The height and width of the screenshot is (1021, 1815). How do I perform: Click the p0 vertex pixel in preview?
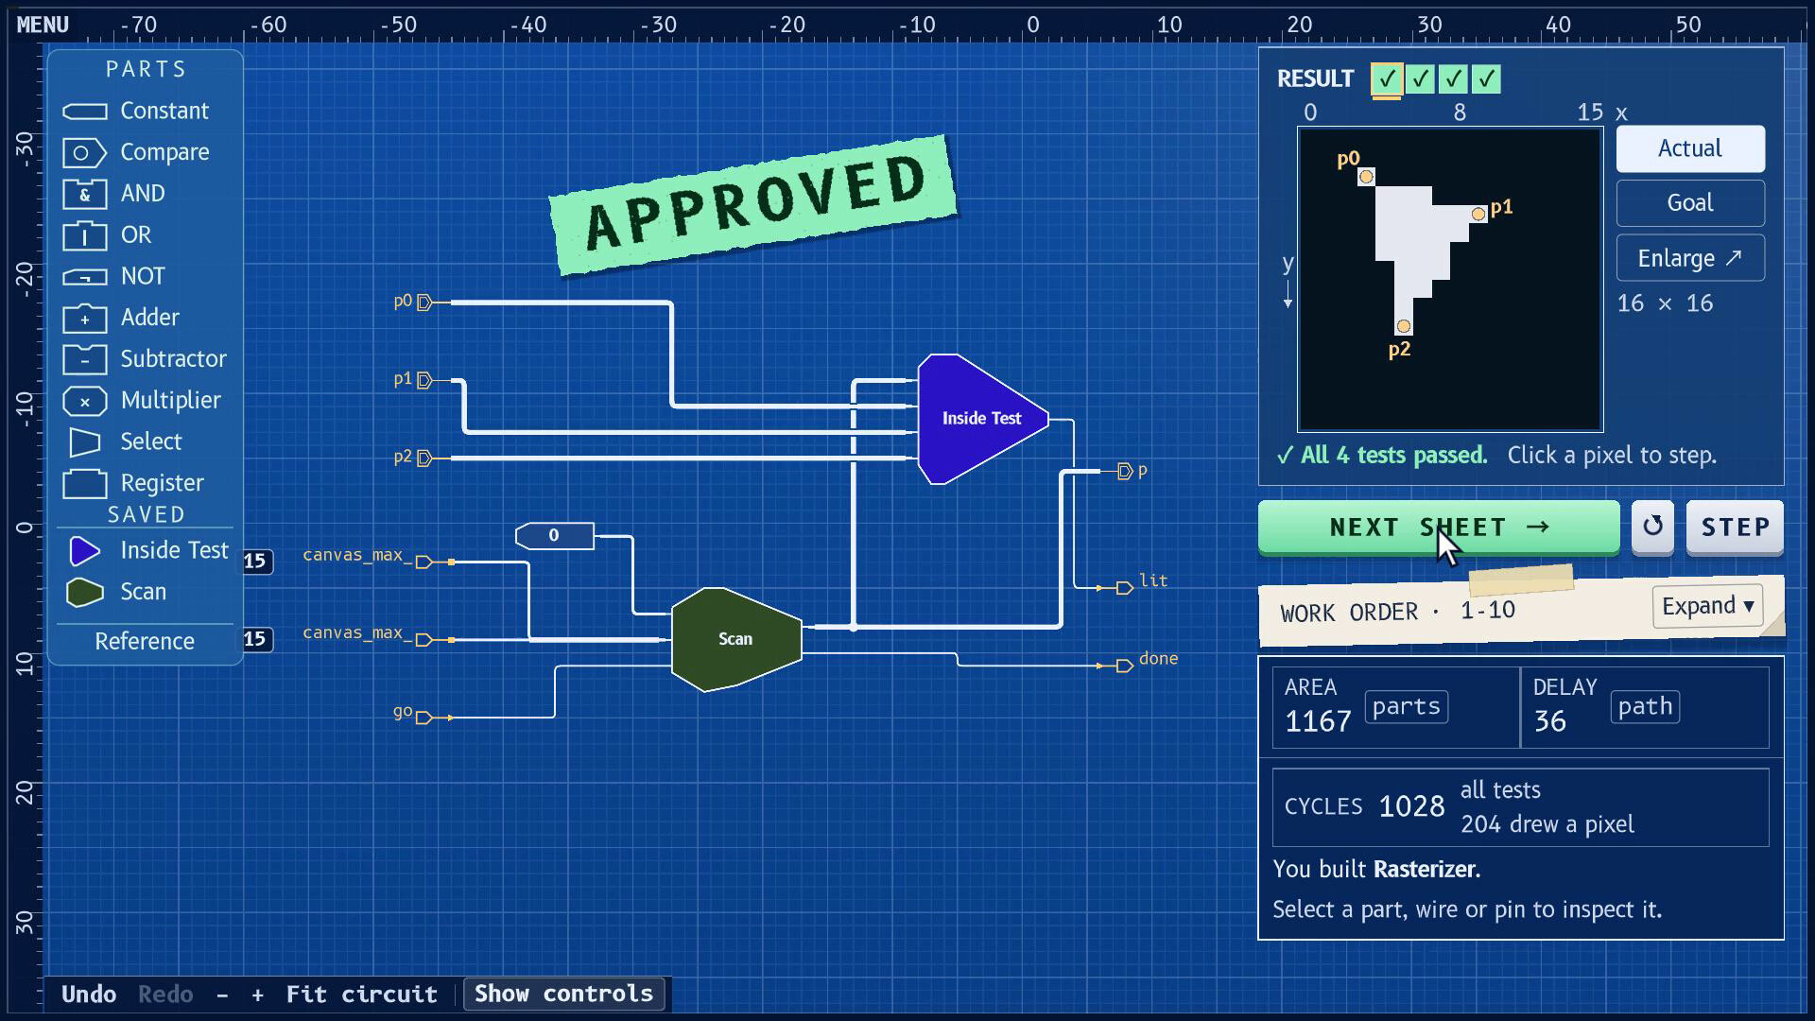click(x=1366, y=177)
